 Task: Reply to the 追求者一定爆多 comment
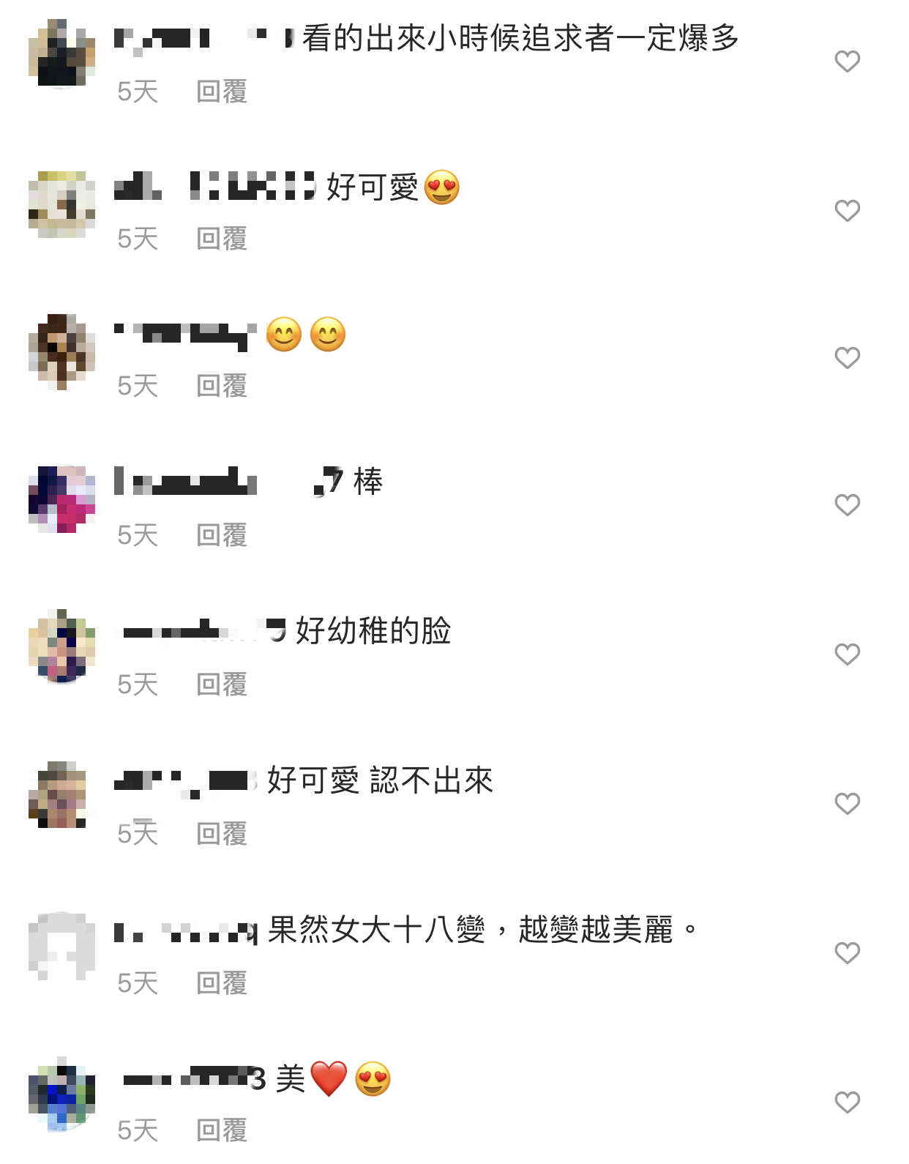pos(222,92)
